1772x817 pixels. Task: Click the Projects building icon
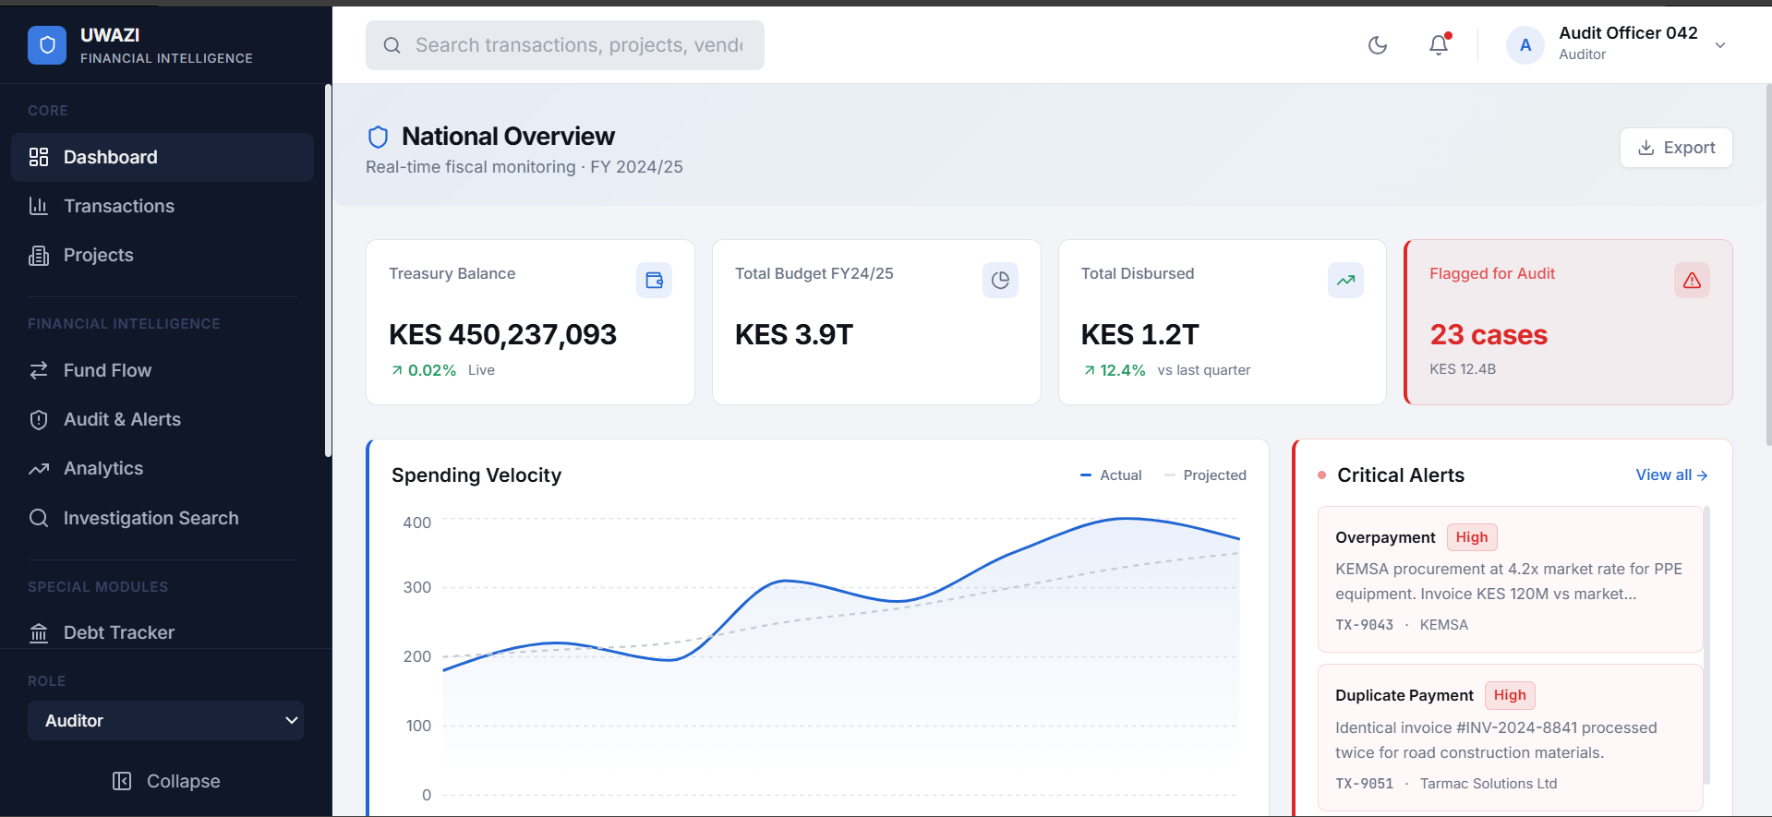39,256
